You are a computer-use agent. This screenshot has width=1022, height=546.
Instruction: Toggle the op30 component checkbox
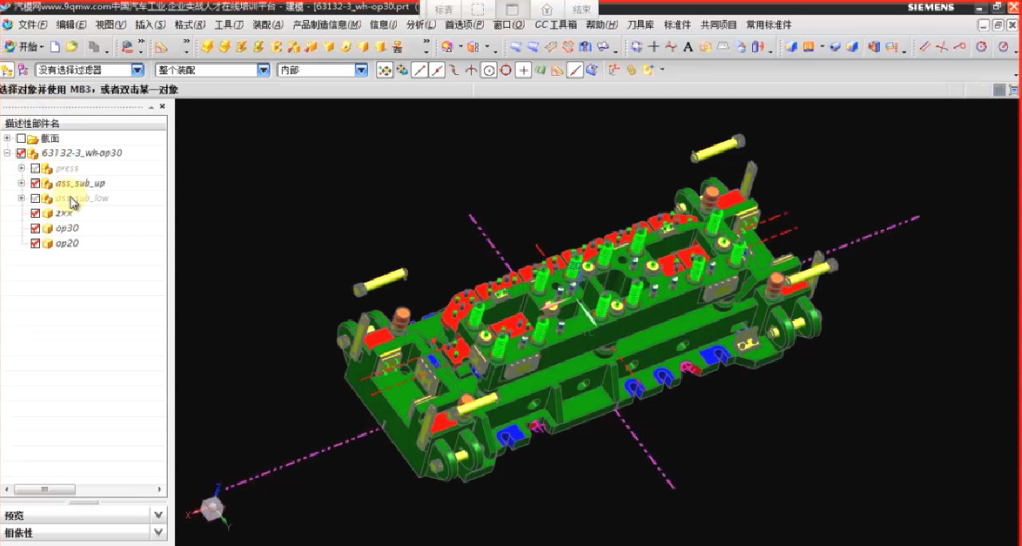35,228
